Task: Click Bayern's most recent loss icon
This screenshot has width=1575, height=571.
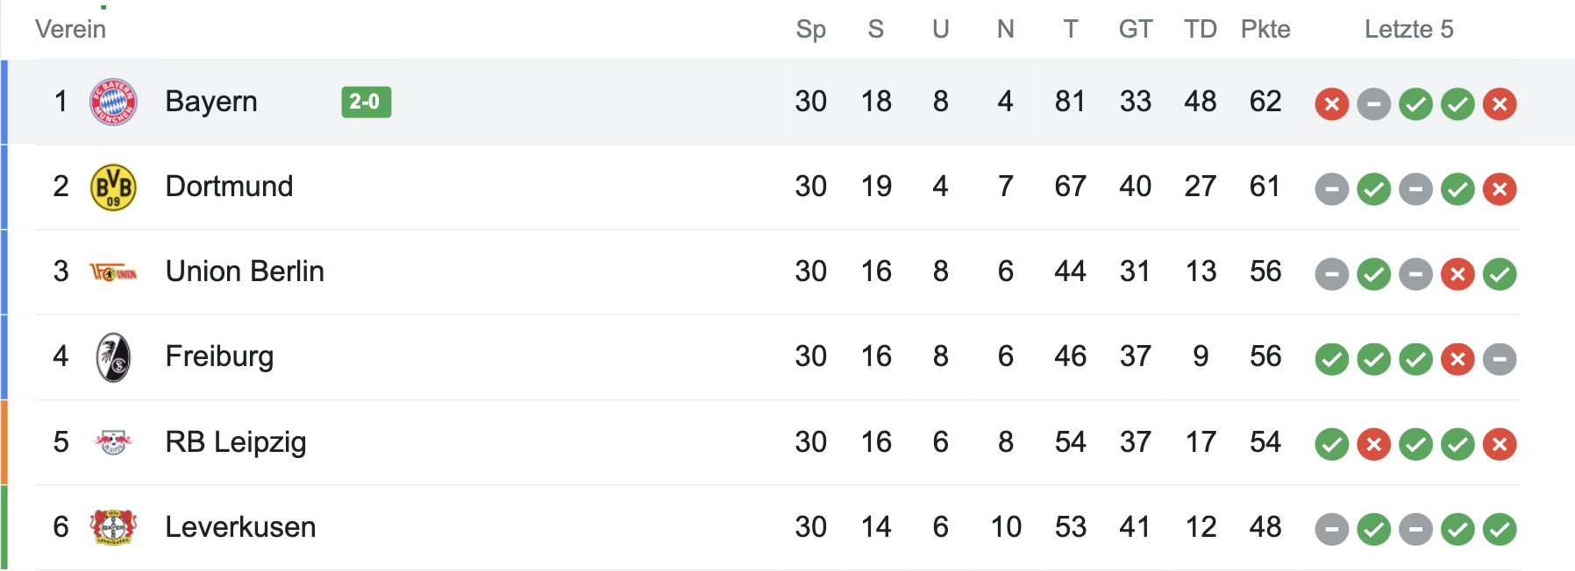Action: [x=1500, y=104]
